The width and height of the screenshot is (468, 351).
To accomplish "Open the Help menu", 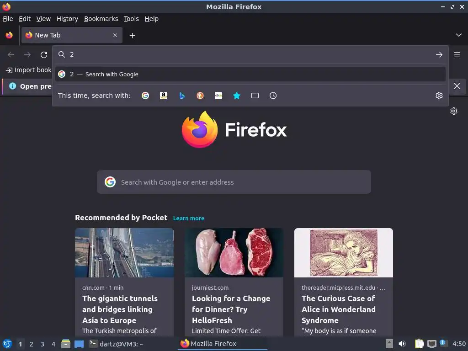I will [x=152, y=19].
